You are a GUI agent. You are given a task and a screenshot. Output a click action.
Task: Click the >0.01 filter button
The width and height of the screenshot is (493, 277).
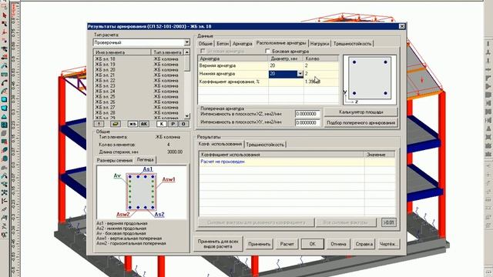tap(388, 222)
